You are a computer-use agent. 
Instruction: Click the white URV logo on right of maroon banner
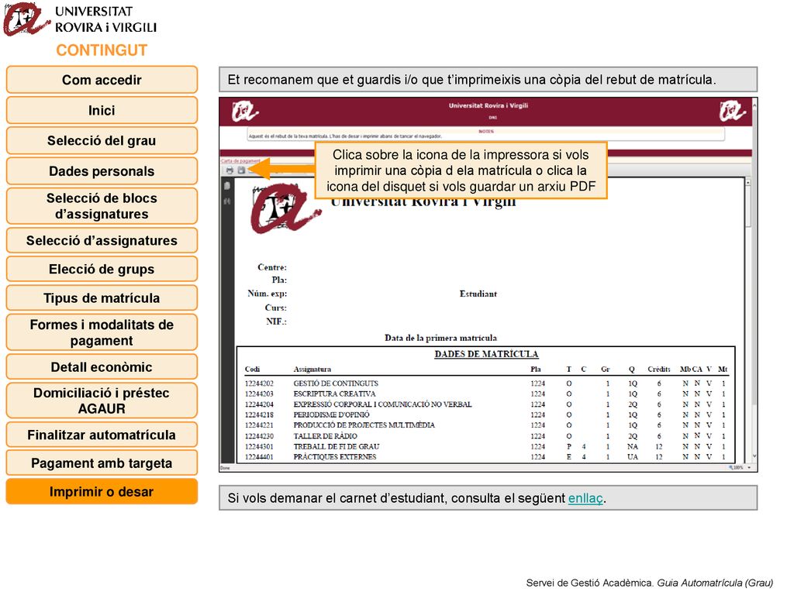tap(732, 112)
